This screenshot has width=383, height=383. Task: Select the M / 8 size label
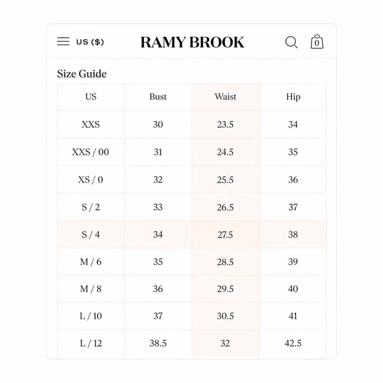(91, 289)
